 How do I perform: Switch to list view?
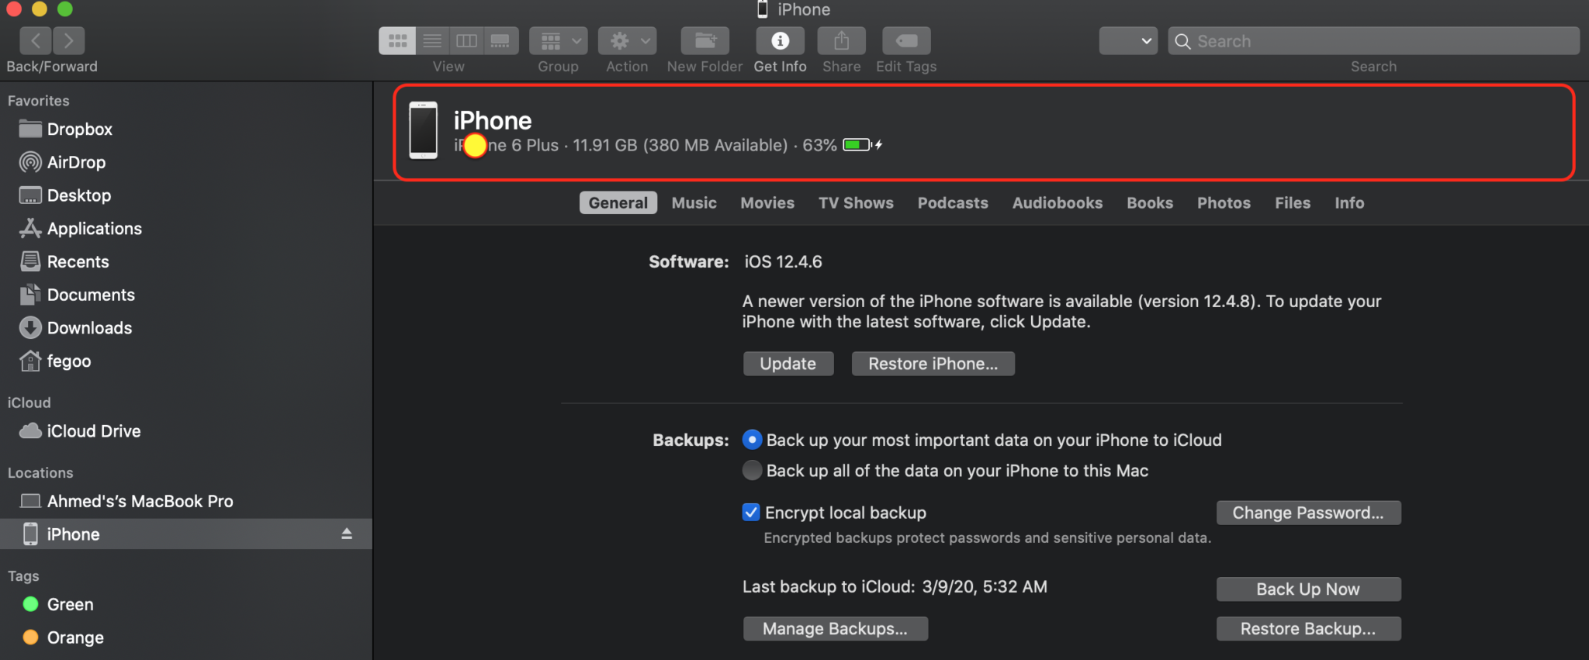click(432, 40)
